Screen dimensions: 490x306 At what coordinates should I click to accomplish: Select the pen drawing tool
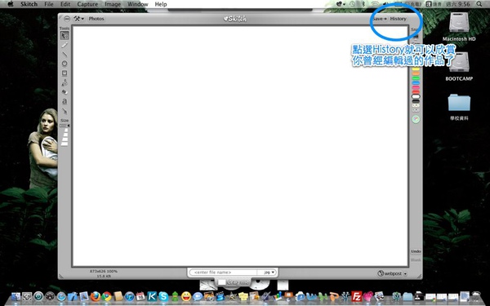(x=65, y=45)
